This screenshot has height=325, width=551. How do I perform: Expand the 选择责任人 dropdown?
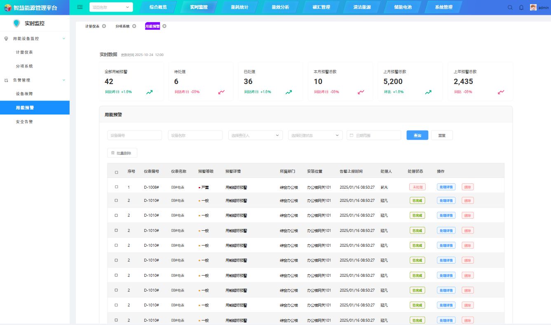click(x=255, y=135)
